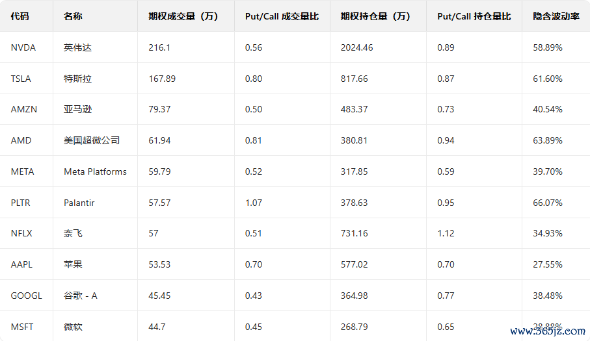This screenshot has height=341, width=590.
Task: Select the TSLA ticker cell
Action: pos(21,79)
